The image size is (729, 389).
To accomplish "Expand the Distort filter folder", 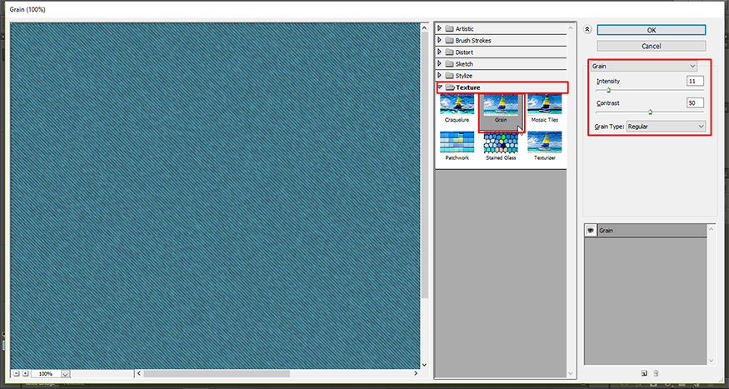I will (440, 52).
